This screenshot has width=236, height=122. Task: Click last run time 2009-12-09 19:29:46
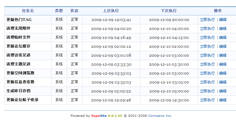[x=111, y=100]
